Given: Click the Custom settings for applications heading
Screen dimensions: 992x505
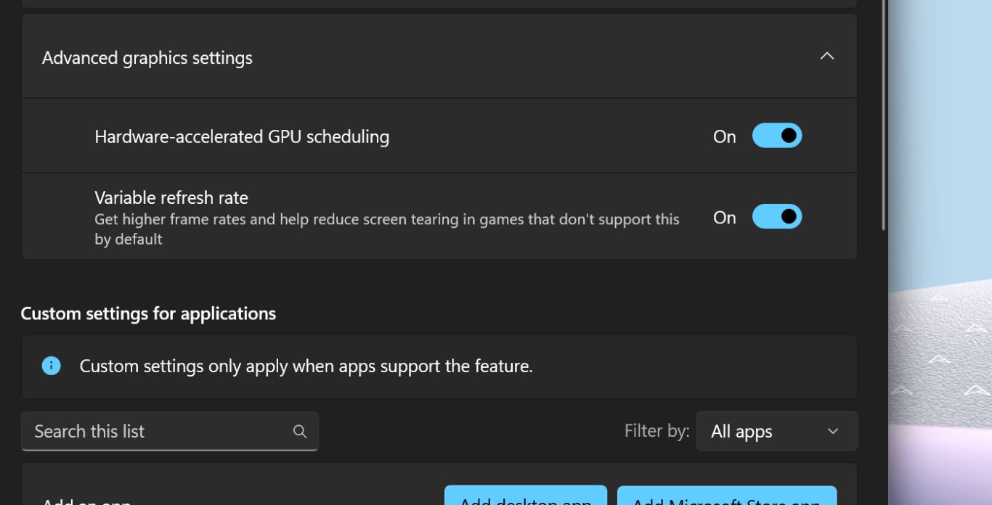Looking at the screenshot, I should [x=148, y=313].
